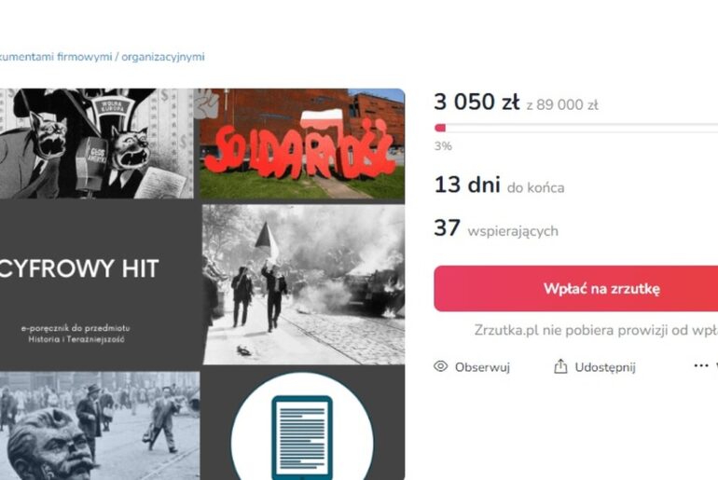Click the burning tank street photo

304,284
